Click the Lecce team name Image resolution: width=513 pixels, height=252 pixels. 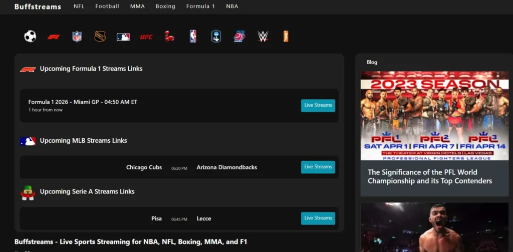(x=204, y=218)
